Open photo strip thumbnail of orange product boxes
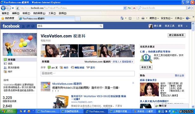Viewport: 195px width, 114px height. pos(88,51)
